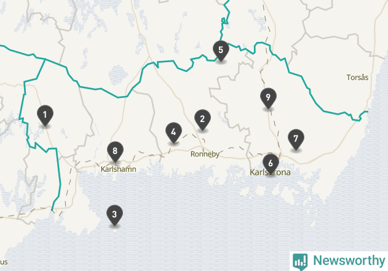This screenshot has height=271, width=388.
Task: Click pin number 4 near Ronneby
Action: point(173,132)
